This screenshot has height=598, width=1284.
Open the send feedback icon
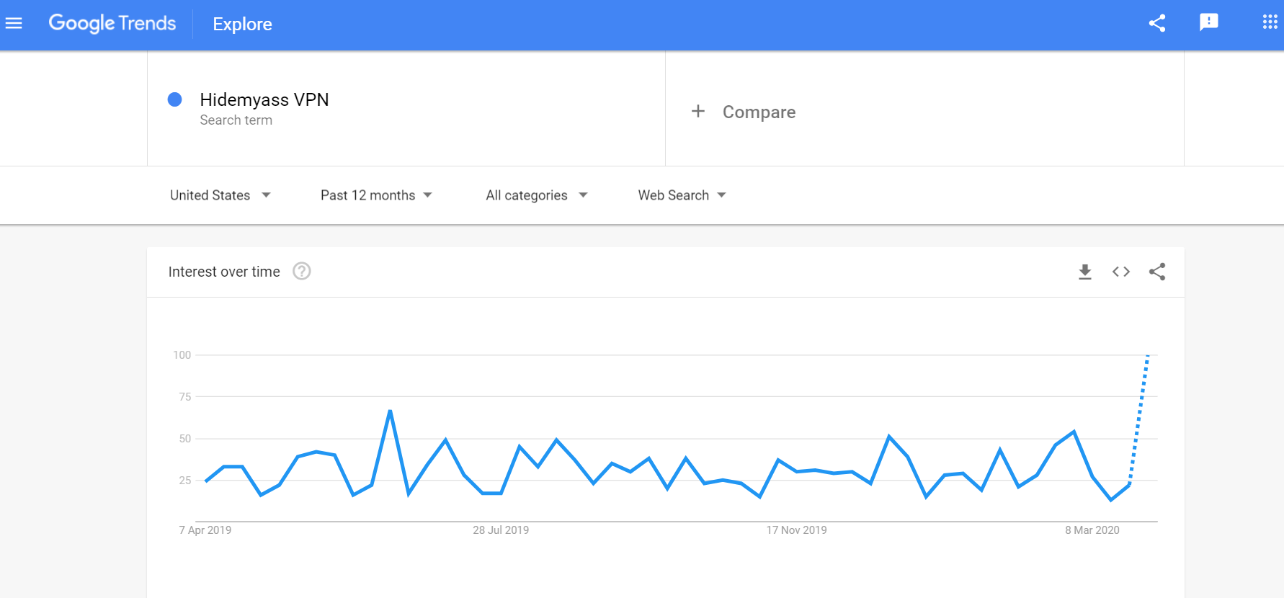point(1208,23)
